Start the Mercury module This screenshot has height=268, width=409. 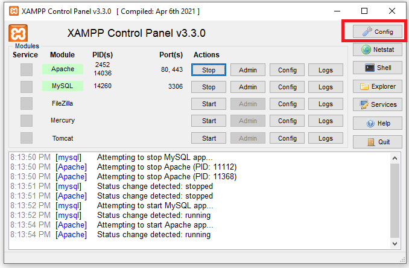click(209, 121)
